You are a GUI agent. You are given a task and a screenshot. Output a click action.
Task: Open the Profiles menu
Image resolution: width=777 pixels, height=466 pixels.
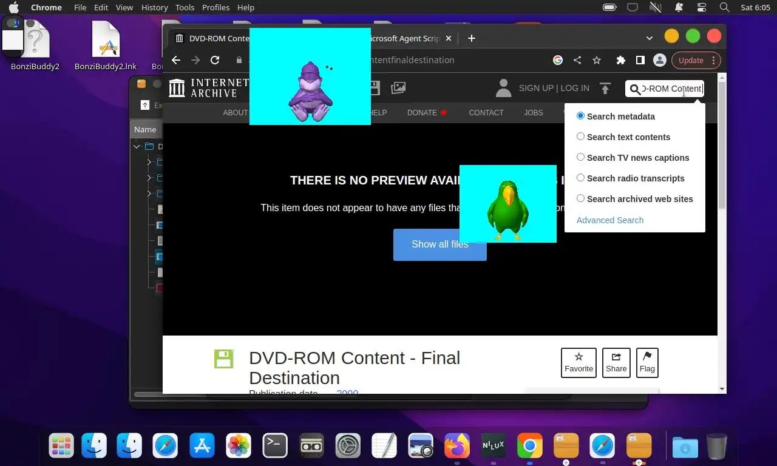point(215,7)
